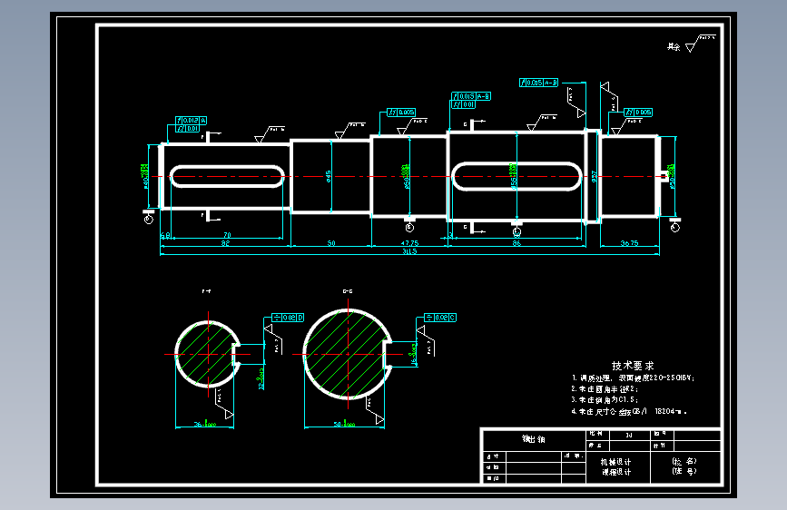The height and width of the screenshot is (510, 787).
Task: Click technical requirement line 1 about 220-250HBW
Action: [x=633, y=378]
